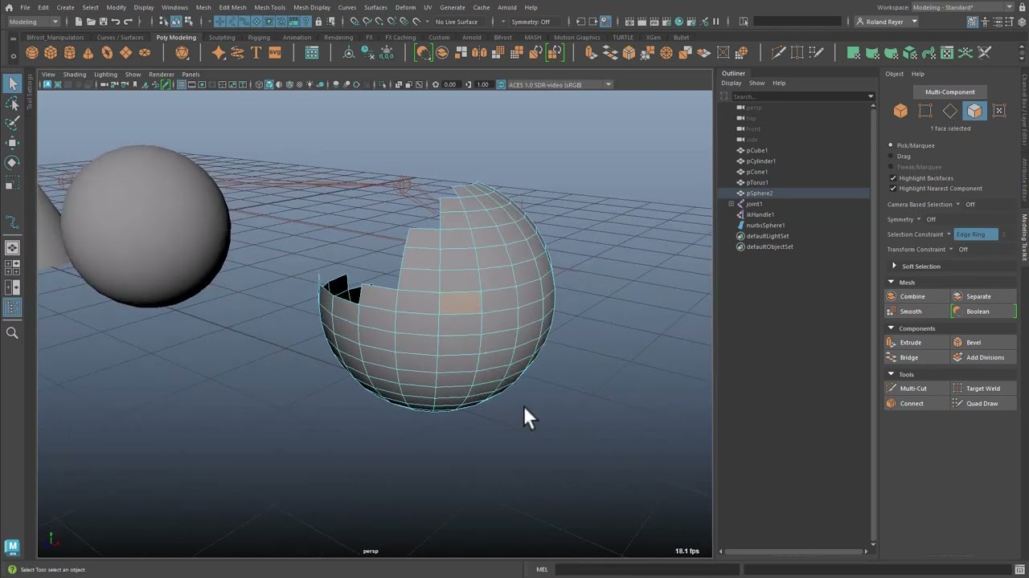The height and width of the screenshot is (578, 1029).
Task: Expand joint1 in the Outliner
Action: click(x=731, y=204)
